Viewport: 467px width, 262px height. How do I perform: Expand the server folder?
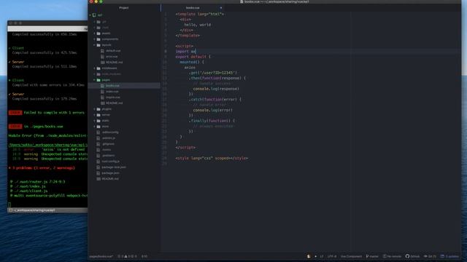(95, 115)
